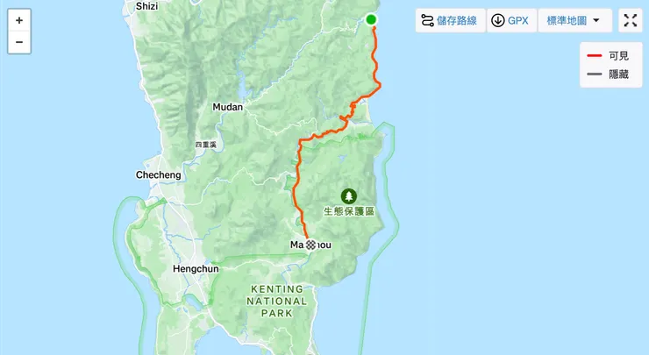Save the route with 儲存路線
The width and height of the screenshot is (649, 355).
[x=450, y=20]
